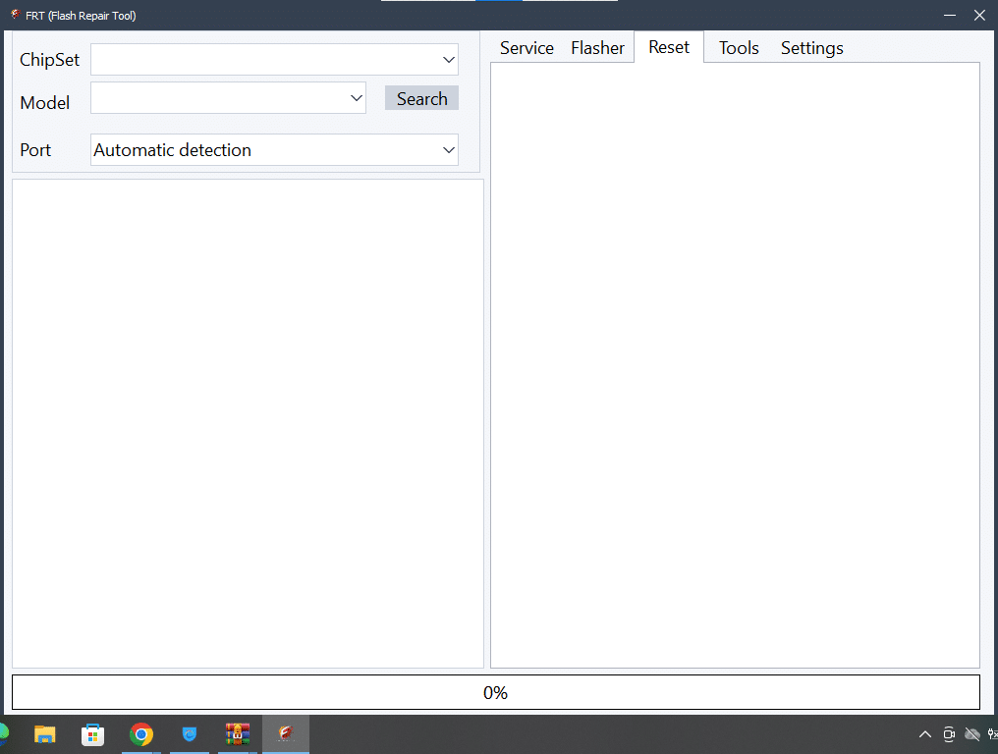Open File Explorer from the taskbar
998x754 pixels.
45,734
